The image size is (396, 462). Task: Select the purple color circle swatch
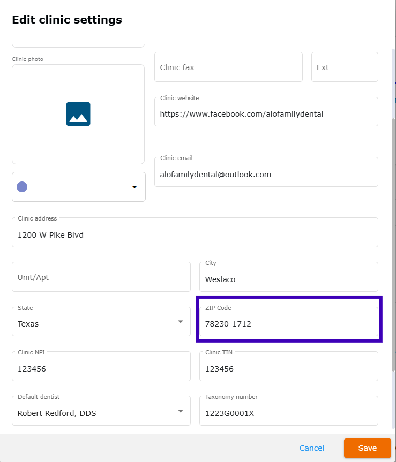click(22, 187)
